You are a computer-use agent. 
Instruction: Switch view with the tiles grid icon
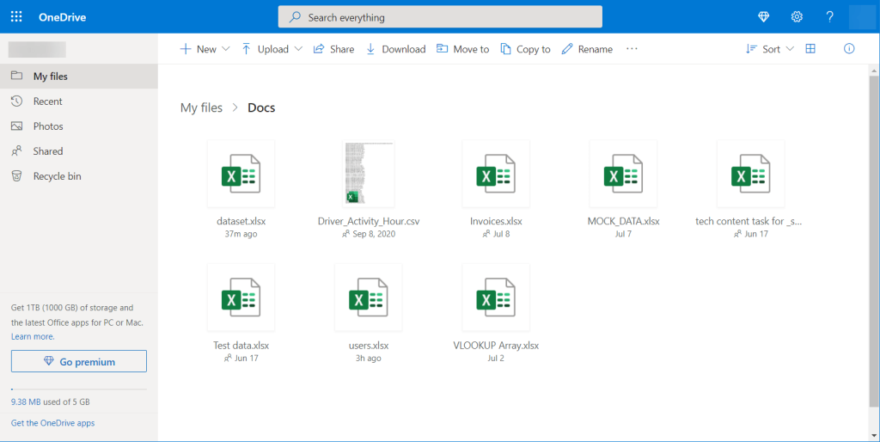pyautogui.click(x=810, y=49)
